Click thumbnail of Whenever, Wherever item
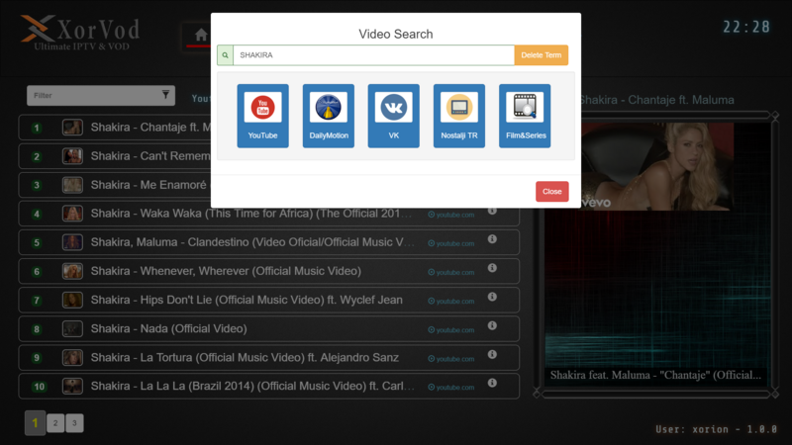Image resolution: width=792 pixels, height=445 pixels. click(x=72, y=271)
